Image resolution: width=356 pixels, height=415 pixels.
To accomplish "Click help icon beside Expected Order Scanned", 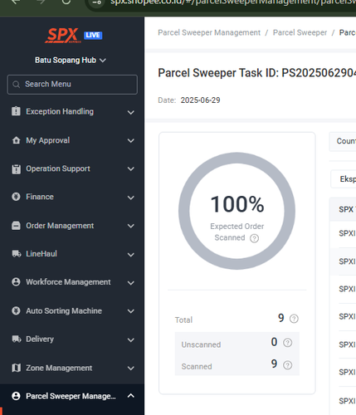I will [x=254, y=238].
